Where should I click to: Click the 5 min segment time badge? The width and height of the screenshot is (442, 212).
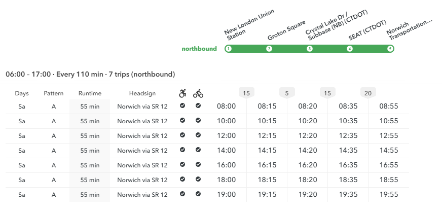(x=287, y=93)
